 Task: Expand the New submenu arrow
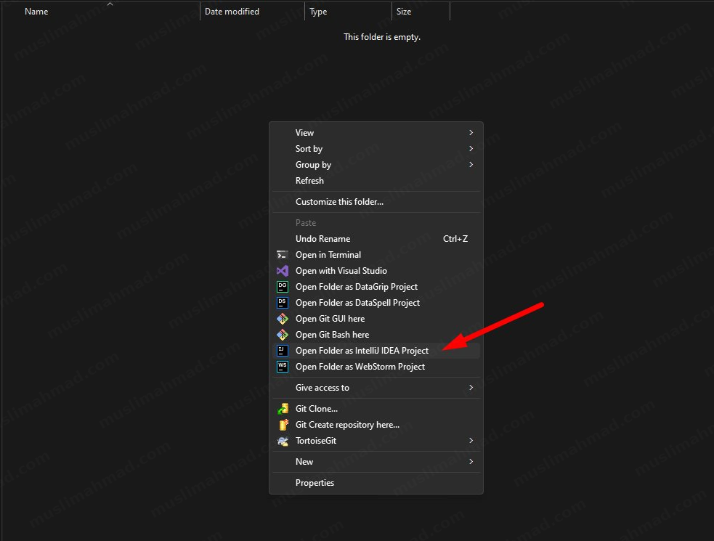pos(471,462)
